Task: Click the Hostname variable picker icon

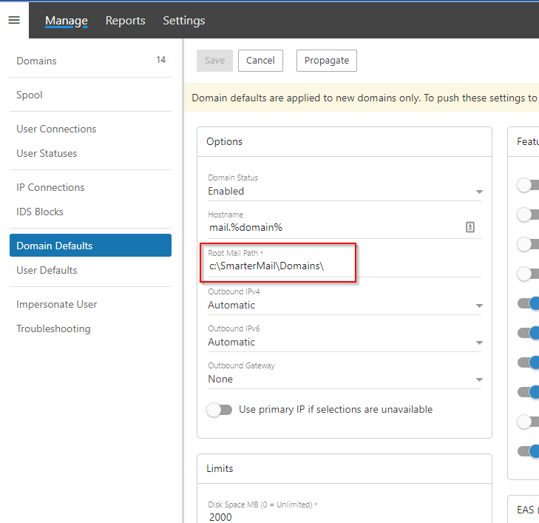Action: 470,227
